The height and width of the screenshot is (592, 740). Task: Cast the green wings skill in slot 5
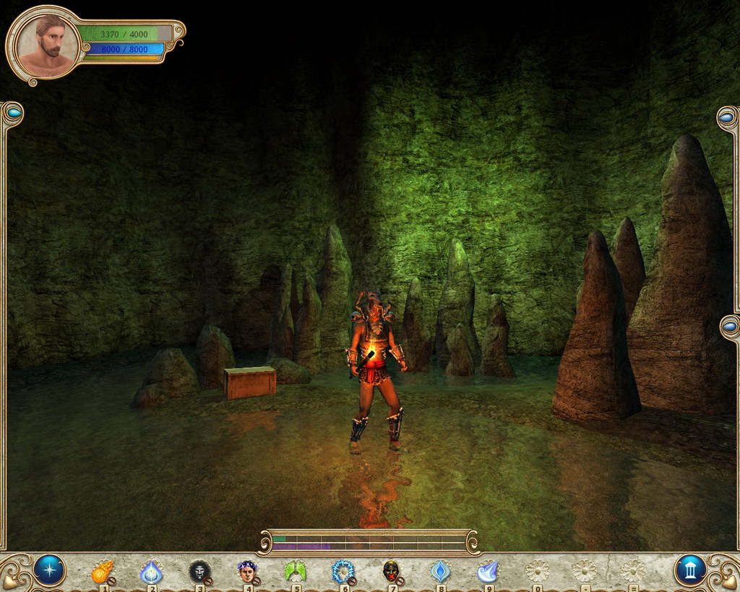click(296, 572)
